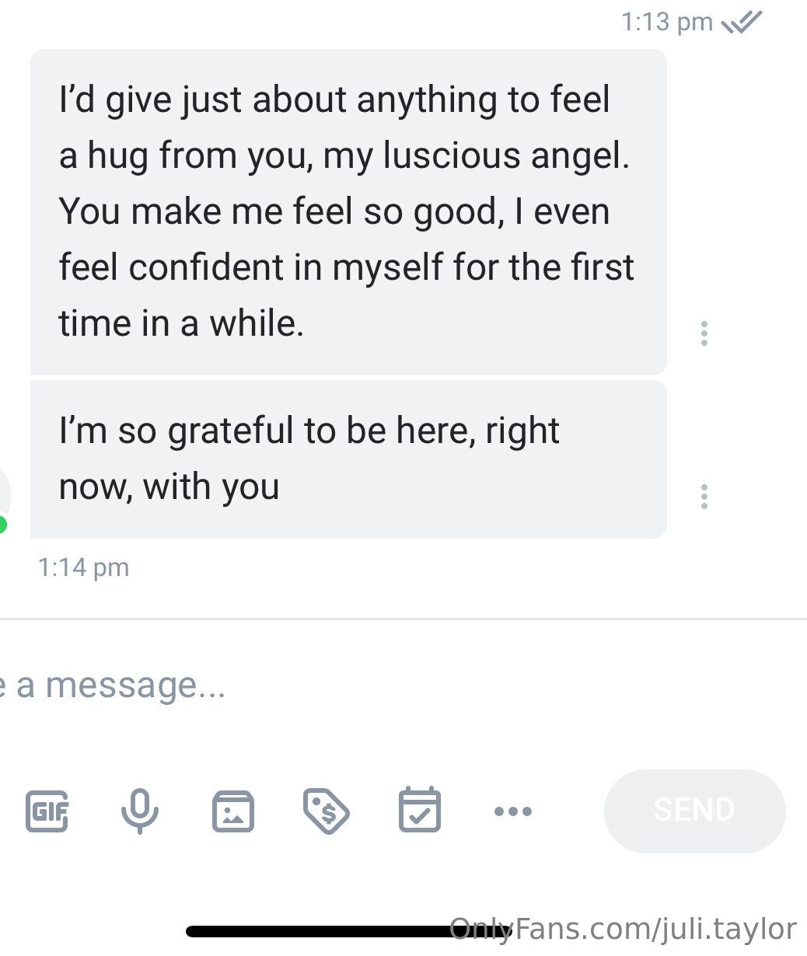
Task: Open options menu for 'luscious angel' message
Action: tap(704, 333)
